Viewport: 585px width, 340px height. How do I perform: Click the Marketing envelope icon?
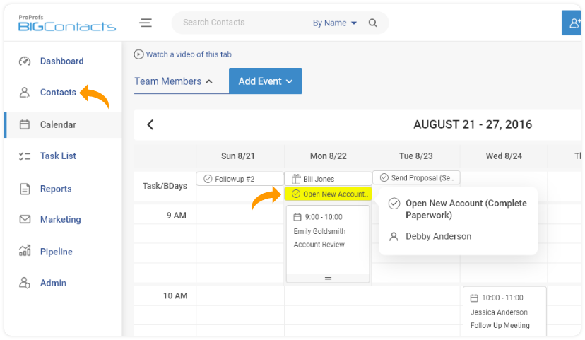pyautogui.click(x=25, y=219)
